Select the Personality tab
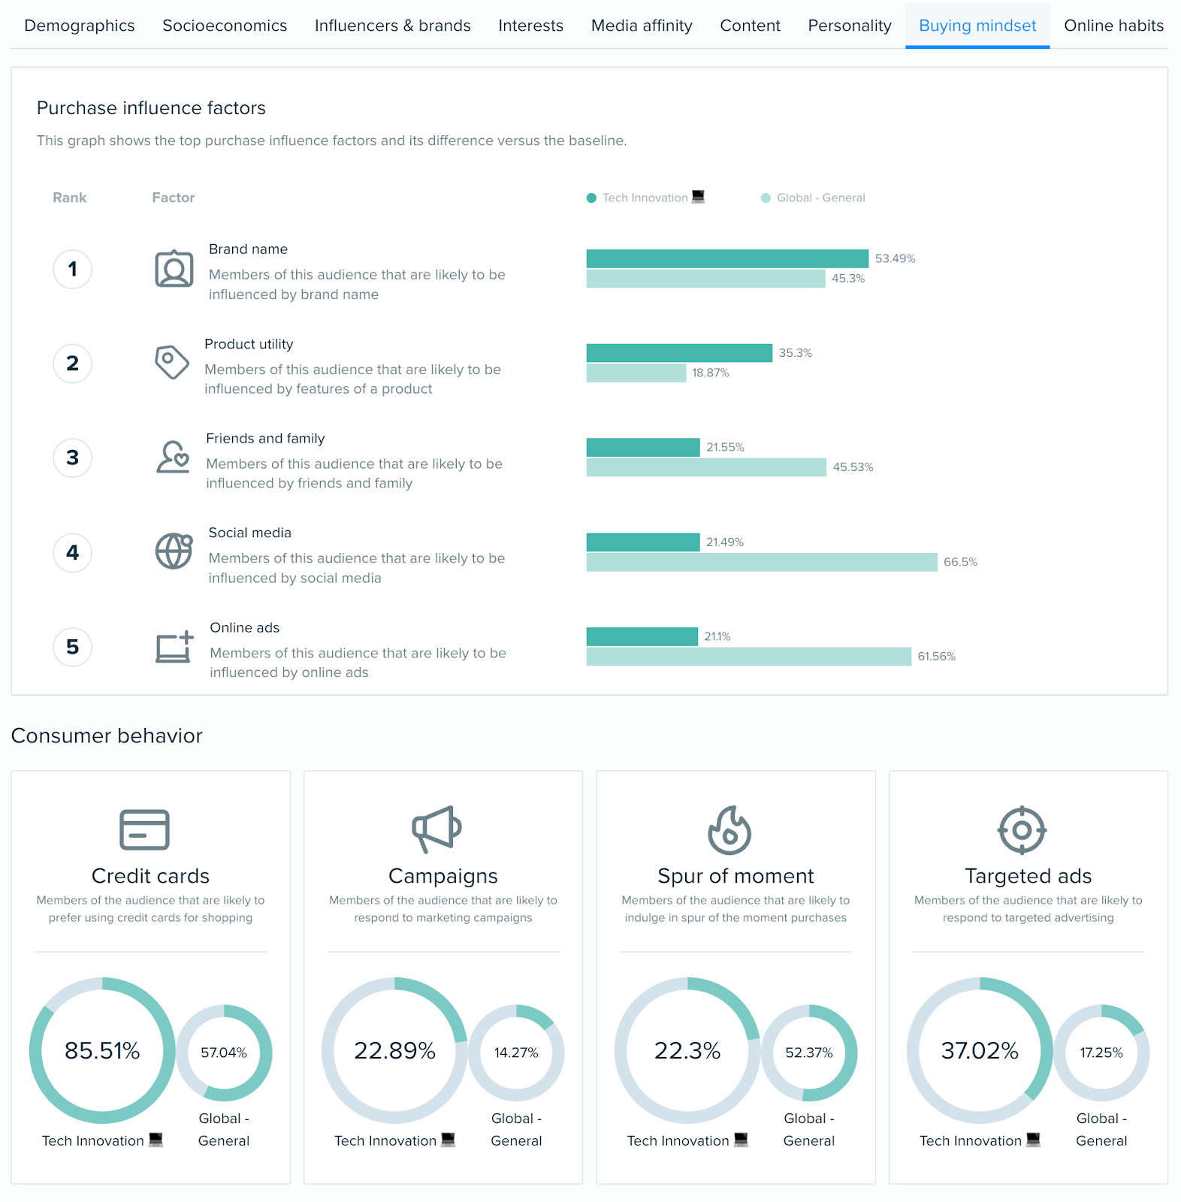 (x=849, y=26)
